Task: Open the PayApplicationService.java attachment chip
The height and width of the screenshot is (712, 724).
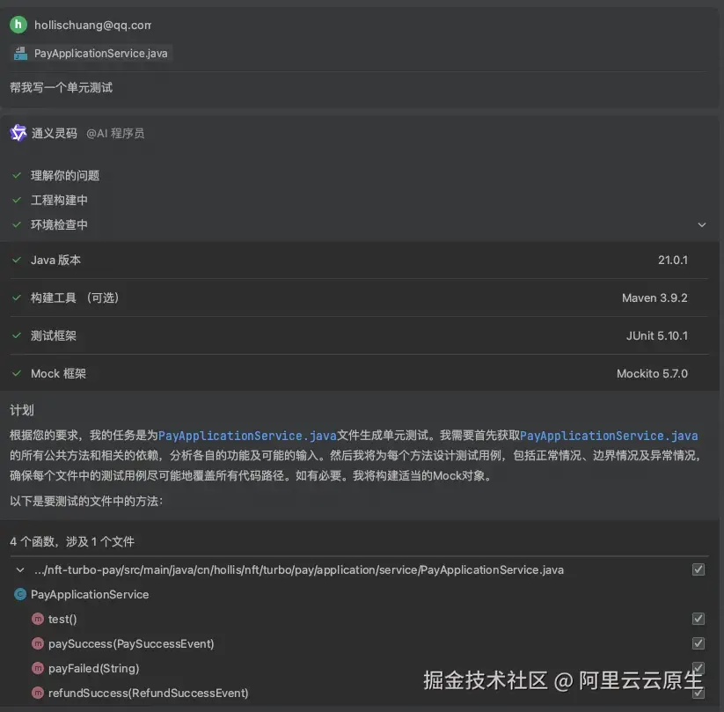Action: click(90, 53)
